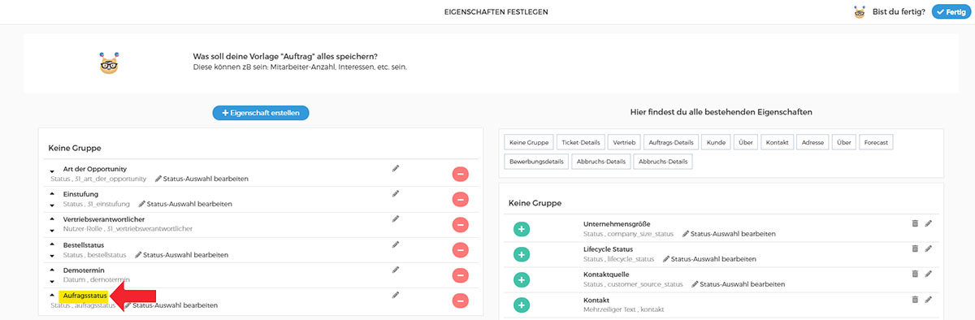This screenshot has height=320, width=975.
Task: Remove Einstufung using red minus button
Action: [x=460, y=199]
